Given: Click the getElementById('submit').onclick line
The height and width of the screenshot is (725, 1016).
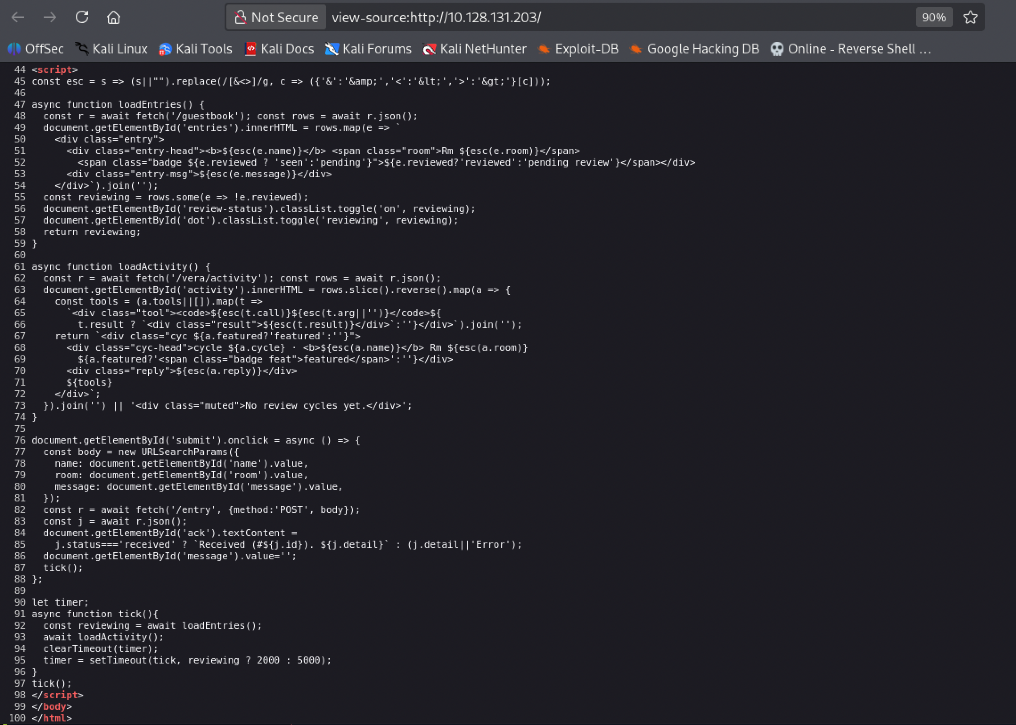Looking at the screenshot, I should (x=196, y=440).
